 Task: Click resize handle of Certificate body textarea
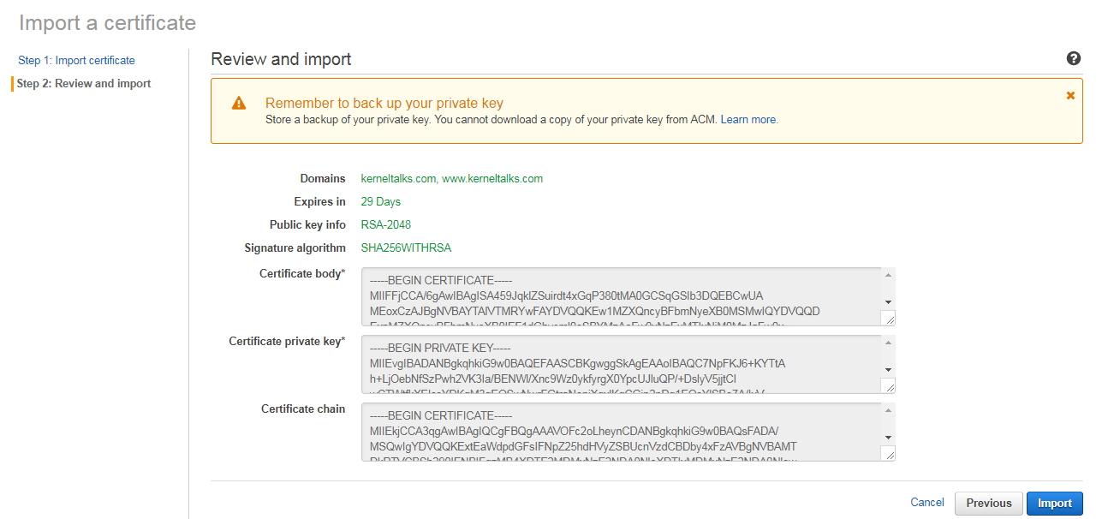pyautogui.click(x=888, y=319)
